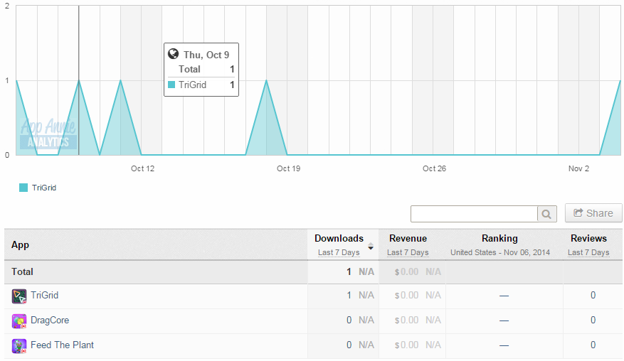The height and width of the screenshot is (361, 624).
Task: Click the Revenue column header
Action: tap(408, 239)
